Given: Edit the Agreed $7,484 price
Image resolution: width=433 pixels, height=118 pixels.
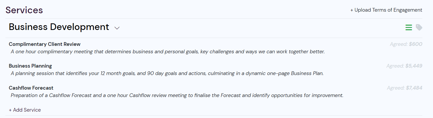Looking at the screenshot, I should click(x=405, y=88).
